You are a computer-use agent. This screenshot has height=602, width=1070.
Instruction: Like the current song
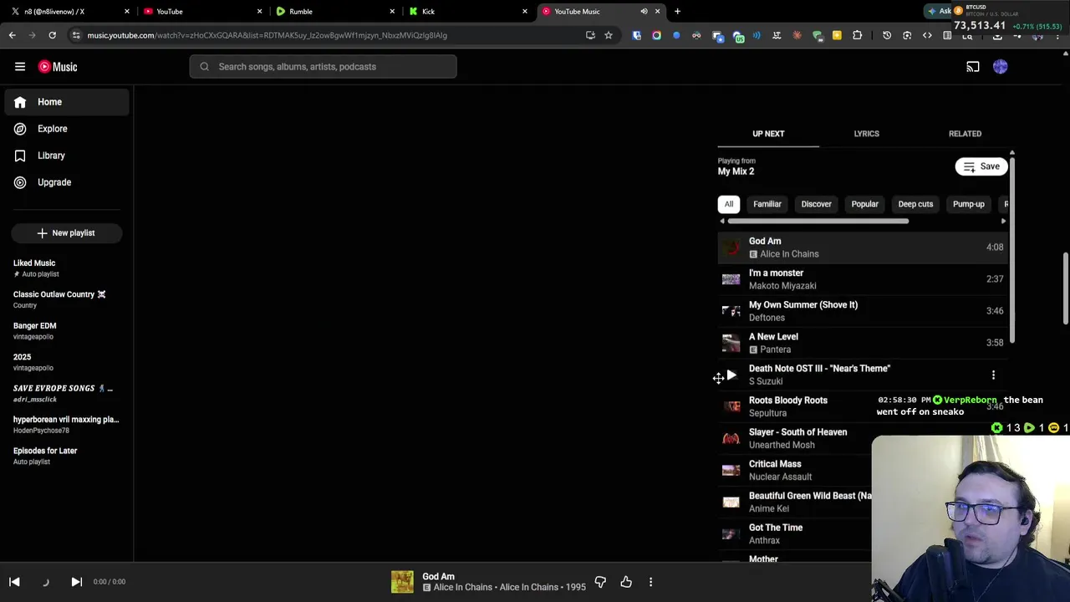[x=626, y=582]
